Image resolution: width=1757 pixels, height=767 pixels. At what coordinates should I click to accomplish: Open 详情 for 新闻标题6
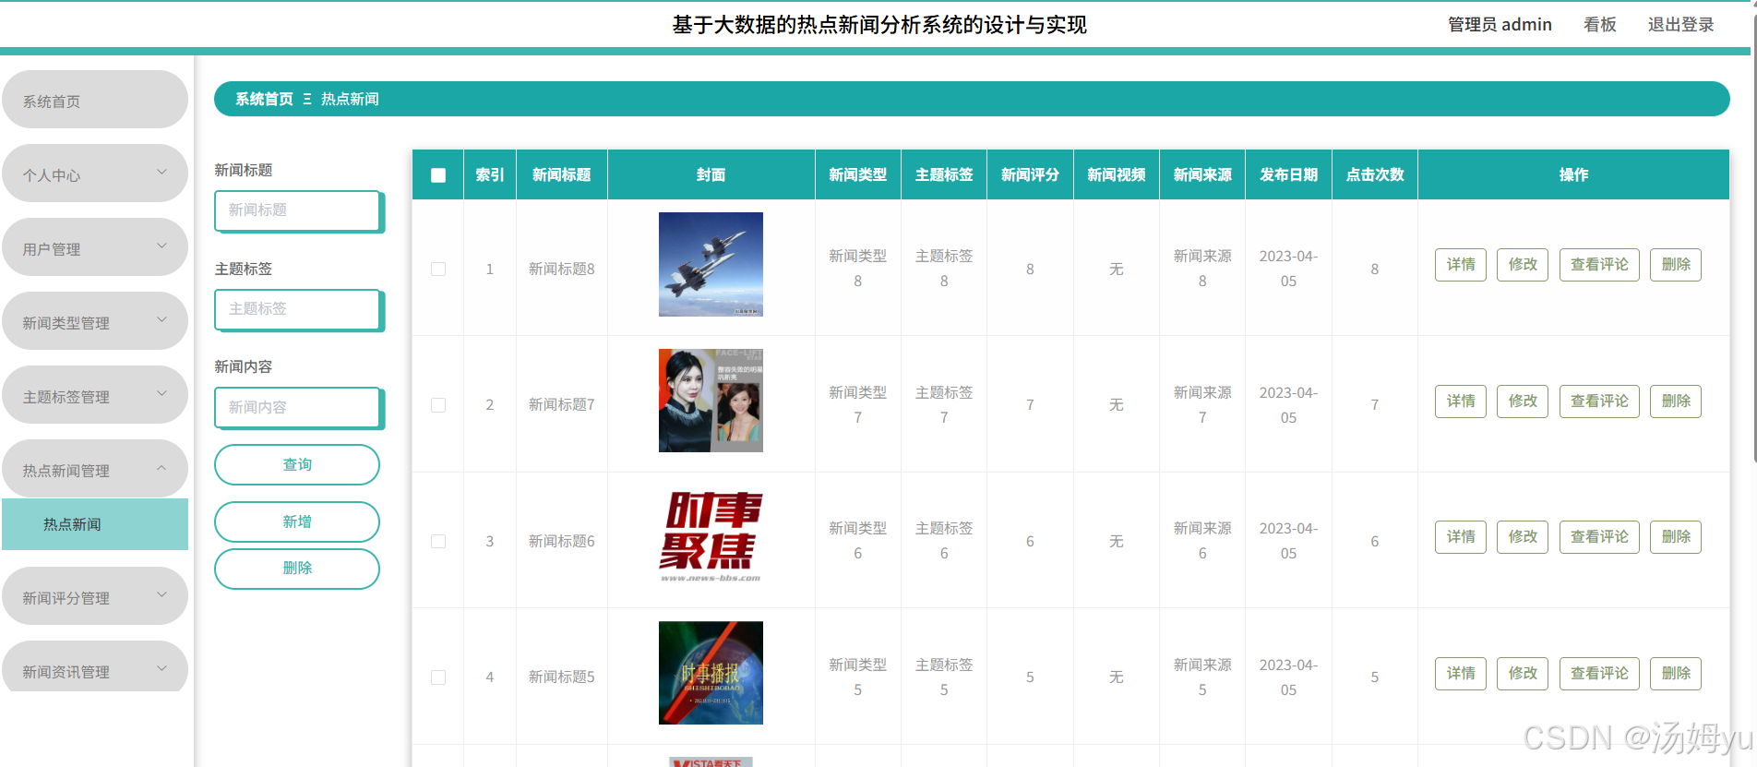(1460, 537)
